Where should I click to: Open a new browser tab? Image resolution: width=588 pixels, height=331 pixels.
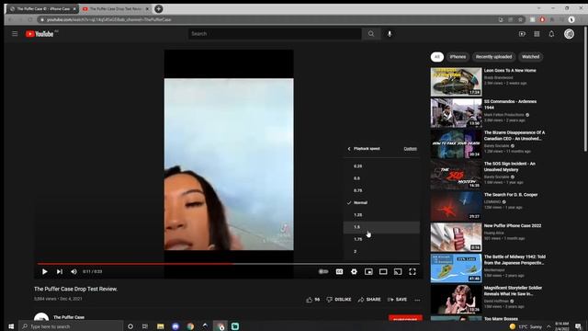coord(159,8)
